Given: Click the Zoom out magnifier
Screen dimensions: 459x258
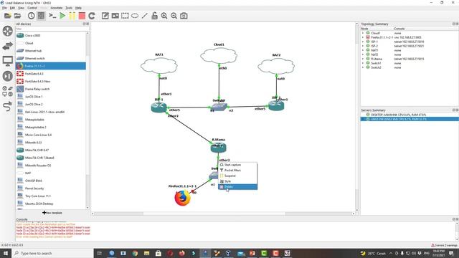Looking at the screenshot, I should point(174,16).
